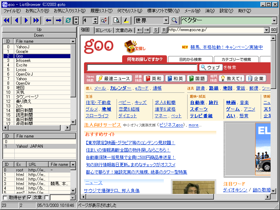
Task: Select Excite in the file list
Action: [37, 65]
